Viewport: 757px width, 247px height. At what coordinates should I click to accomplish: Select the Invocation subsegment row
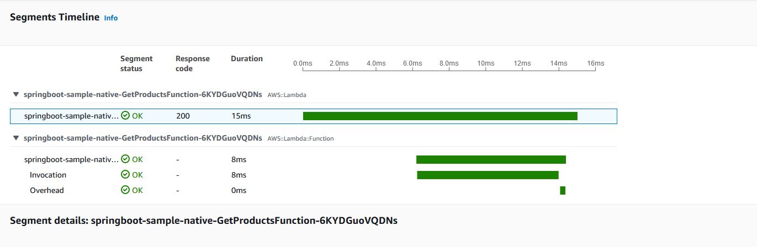[314, 175]
